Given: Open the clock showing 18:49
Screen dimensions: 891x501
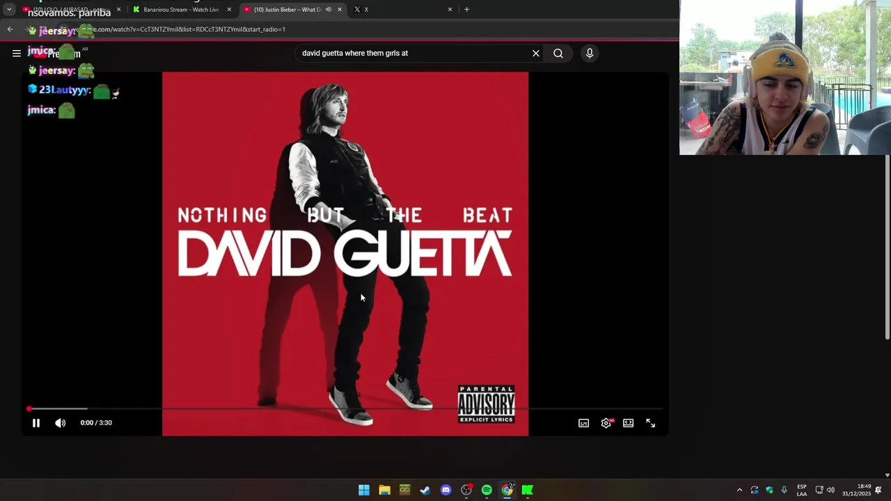Looking at the screenshot, I should click(x=856, y=490).
